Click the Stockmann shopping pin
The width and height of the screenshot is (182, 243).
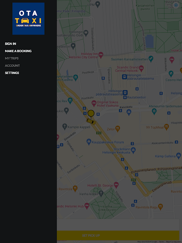[133, 150]
